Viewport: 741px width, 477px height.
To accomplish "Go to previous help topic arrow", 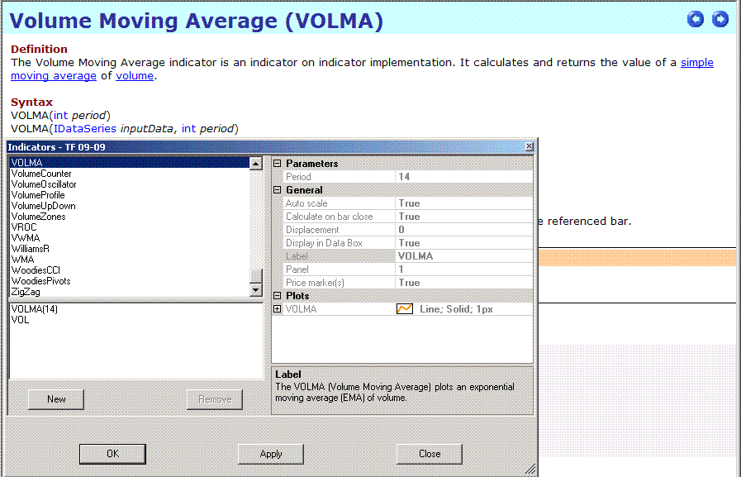I will coord(696,19).
